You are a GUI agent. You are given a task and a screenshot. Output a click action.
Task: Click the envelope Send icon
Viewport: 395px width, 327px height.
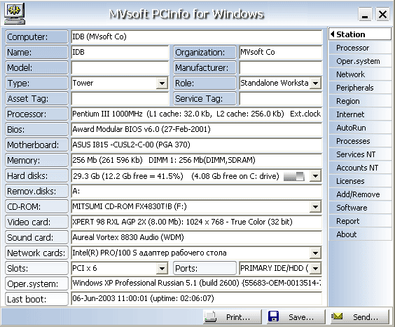point(337,316)
